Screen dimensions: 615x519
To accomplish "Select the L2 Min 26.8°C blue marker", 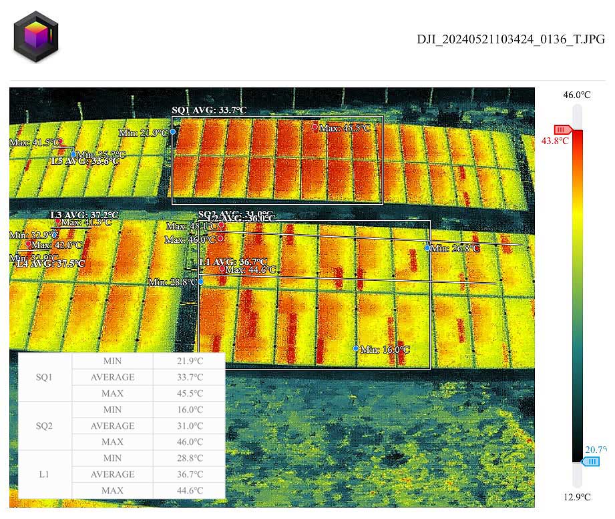I will click(x=427, y=248).
